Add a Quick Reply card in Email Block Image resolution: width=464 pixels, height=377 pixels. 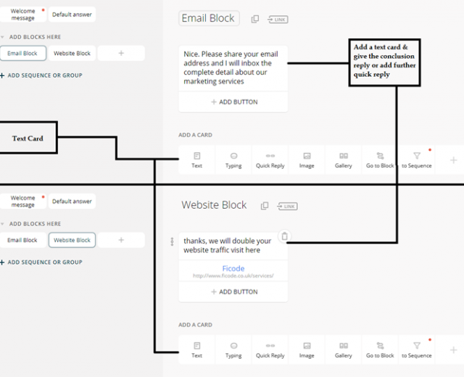[270, 159]
